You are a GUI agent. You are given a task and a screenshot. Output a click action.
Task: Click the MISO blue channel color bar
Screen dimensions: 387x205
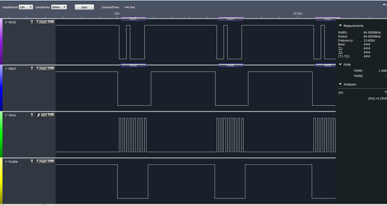(x=1, y=88)
